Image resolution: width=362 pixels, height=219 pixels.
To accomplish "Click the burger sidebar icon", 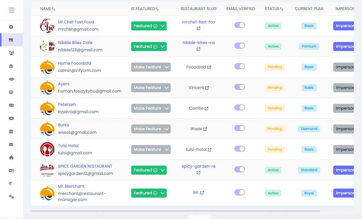I will (11, 66).
